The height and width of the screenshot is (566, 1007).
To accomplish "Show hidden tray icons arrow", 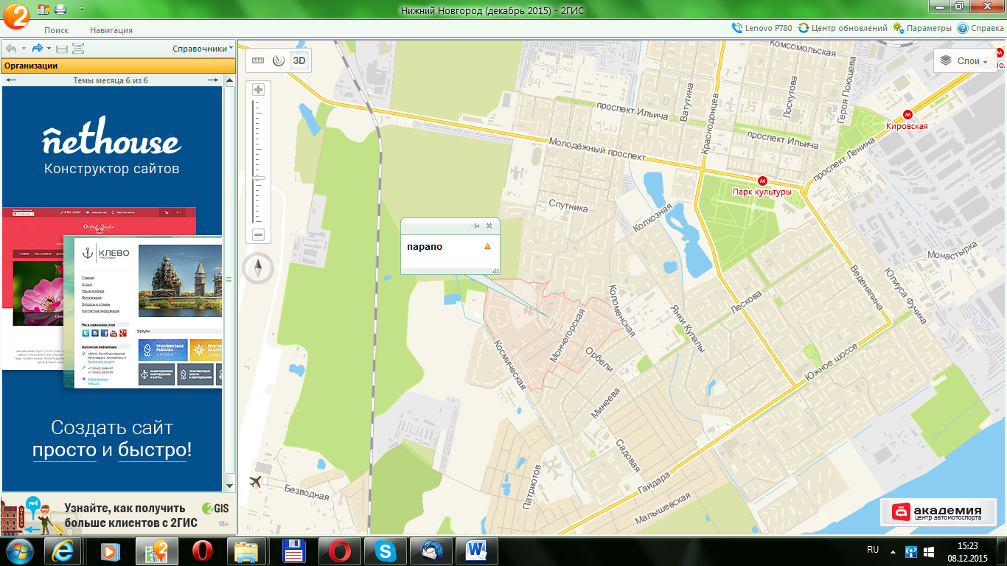I will (893, 551).
